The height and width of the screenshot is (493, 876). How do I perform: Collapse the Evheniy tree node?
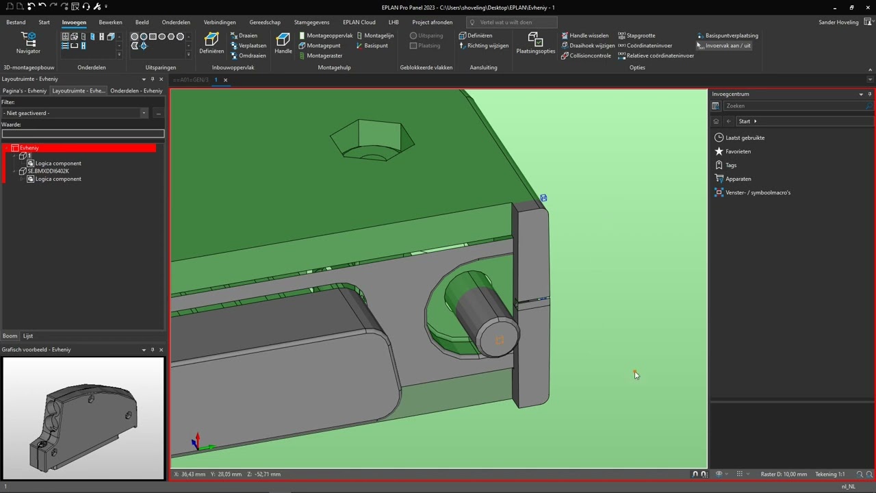pyautogui.click(x=7, y=148)
